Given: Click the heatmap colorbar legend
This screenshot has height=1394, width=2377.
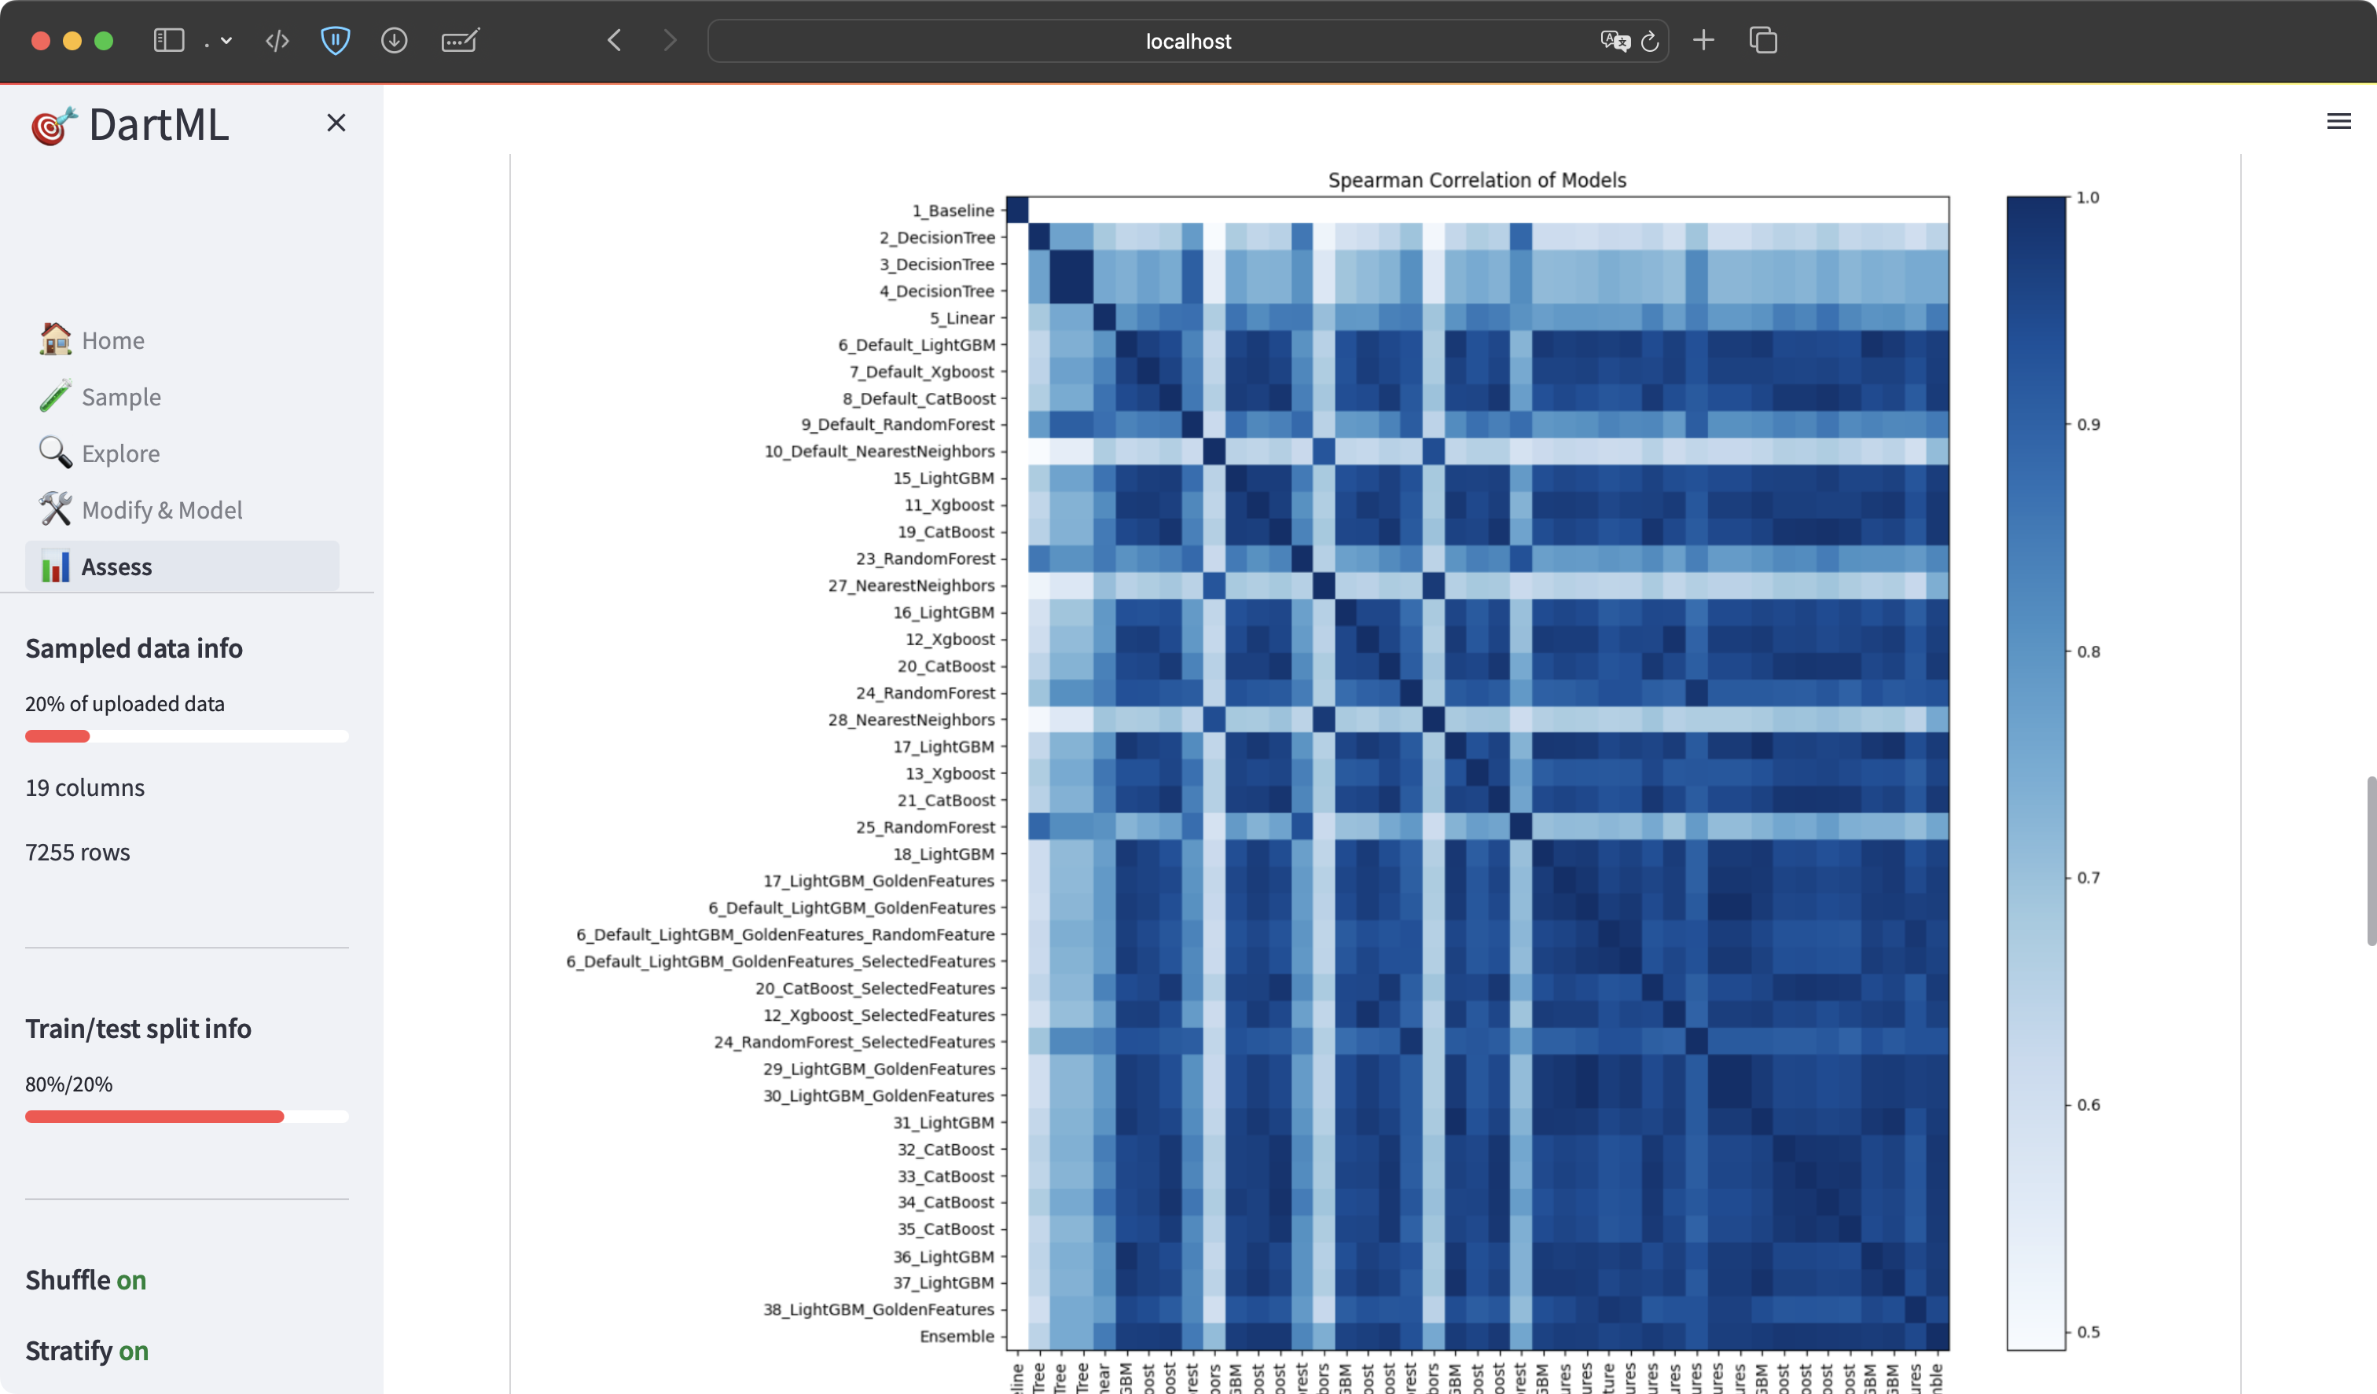Looking at the screenshot, I should [x=2037, y=773].
